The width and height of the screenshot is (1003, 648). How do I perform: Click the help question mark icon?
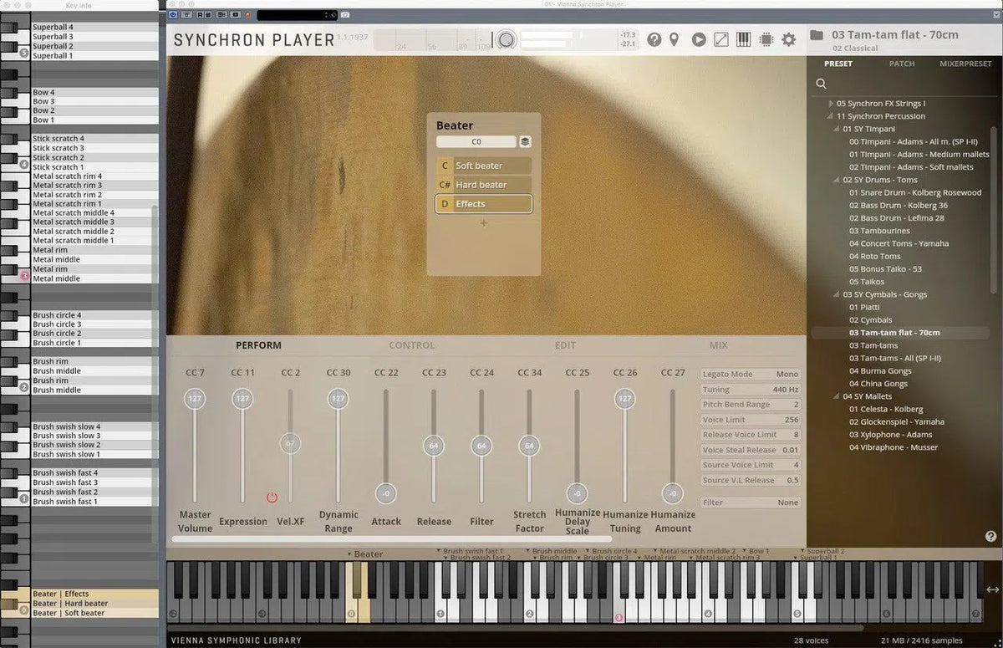point(654,39)
